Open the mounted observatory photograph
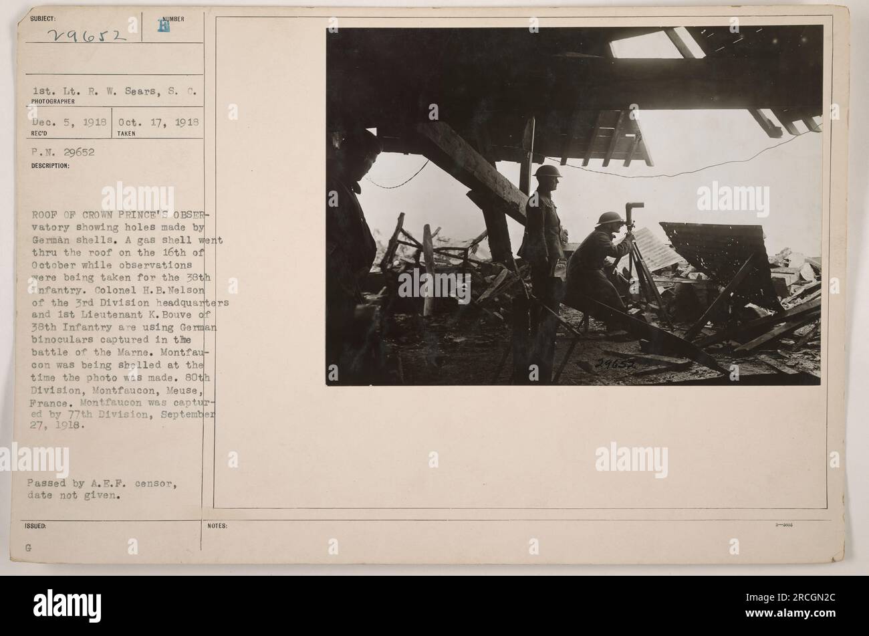869x636 pixels. click(x=574, y=205)
